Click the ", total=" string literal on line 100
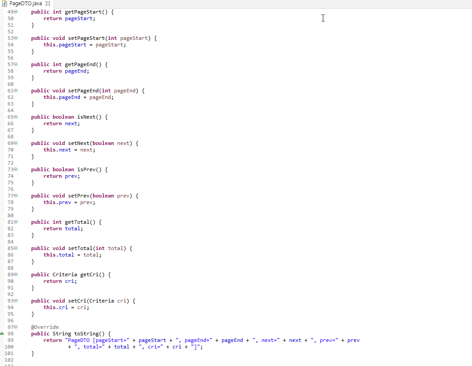472x366 pixels. pos(89,347)
